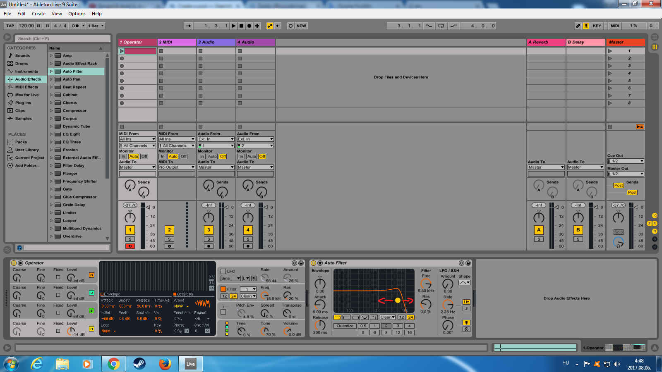
Task: Expand the EQ Eight folder in browser
Action: click(x=51, y=134)
